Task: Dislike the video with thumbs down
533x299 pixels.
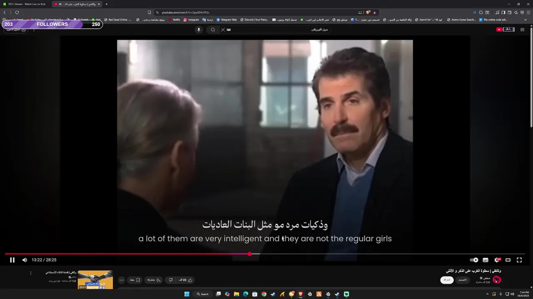Action: [171, 280]
